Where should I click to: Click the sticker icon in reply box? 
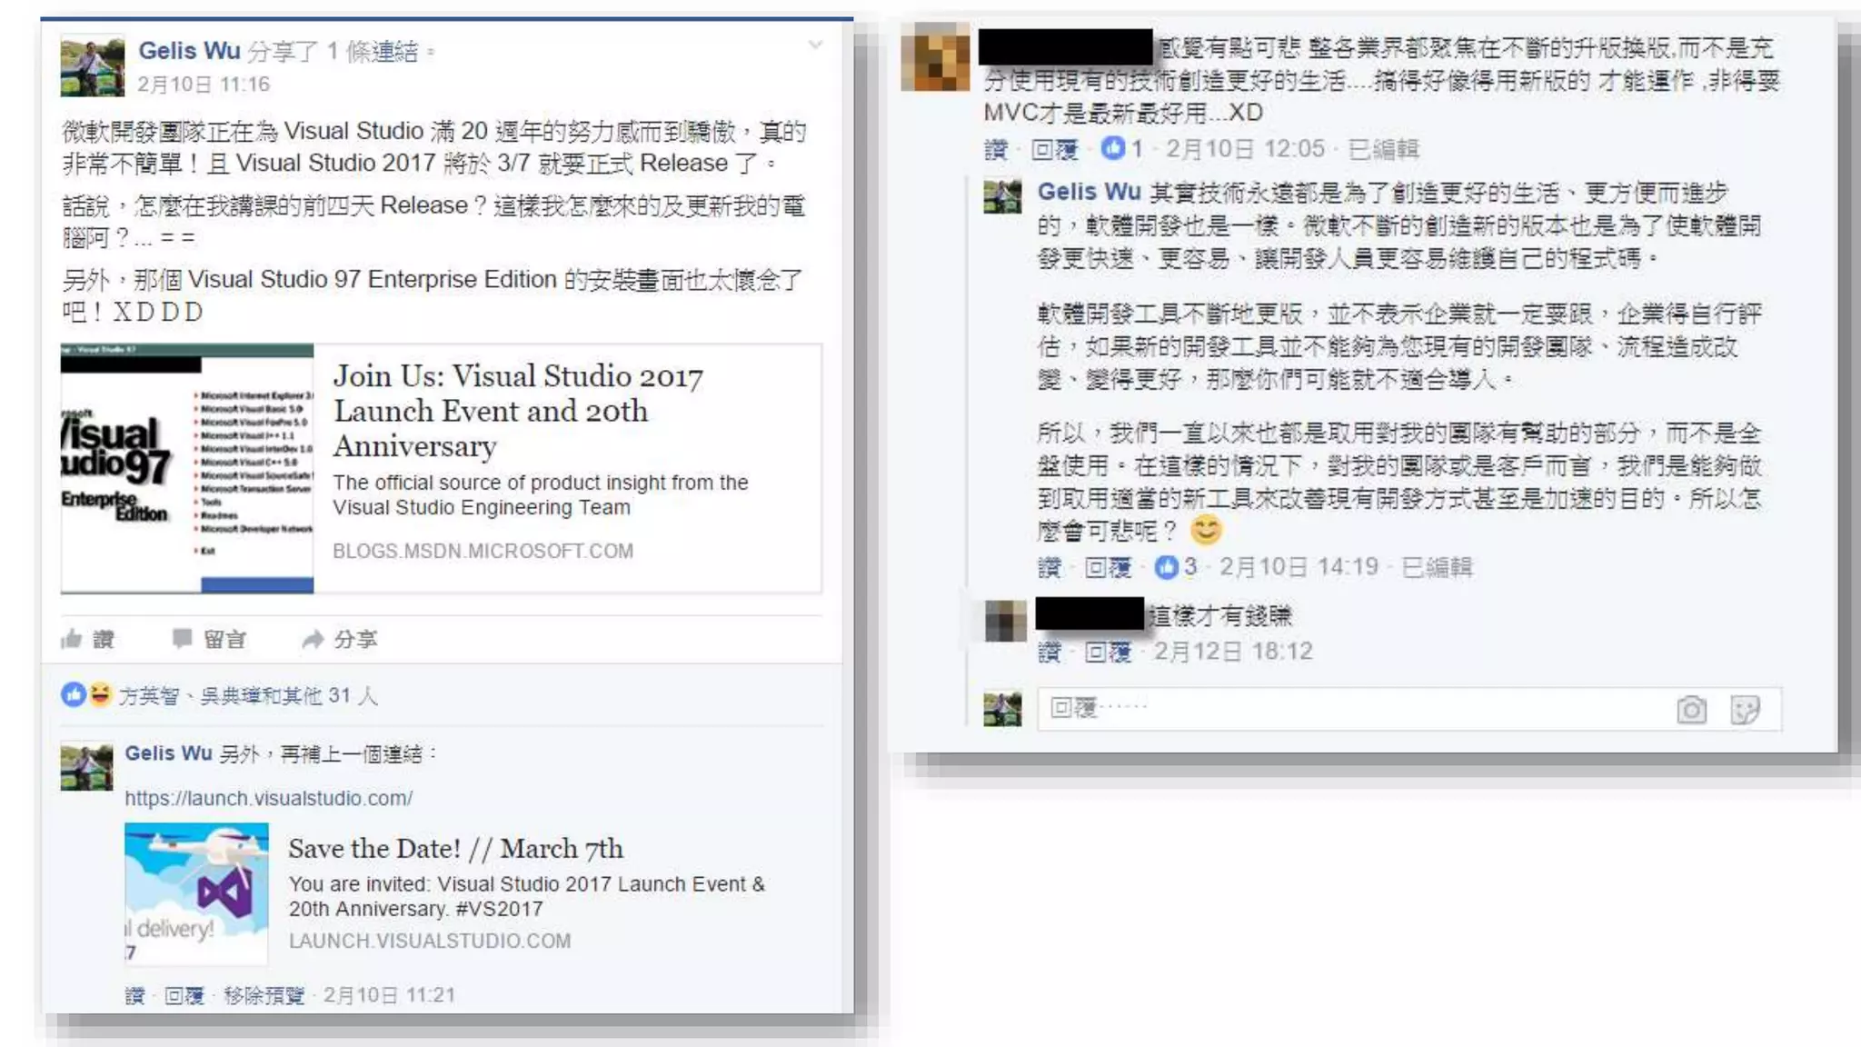pyautogui.click(x=1745, y=710)
